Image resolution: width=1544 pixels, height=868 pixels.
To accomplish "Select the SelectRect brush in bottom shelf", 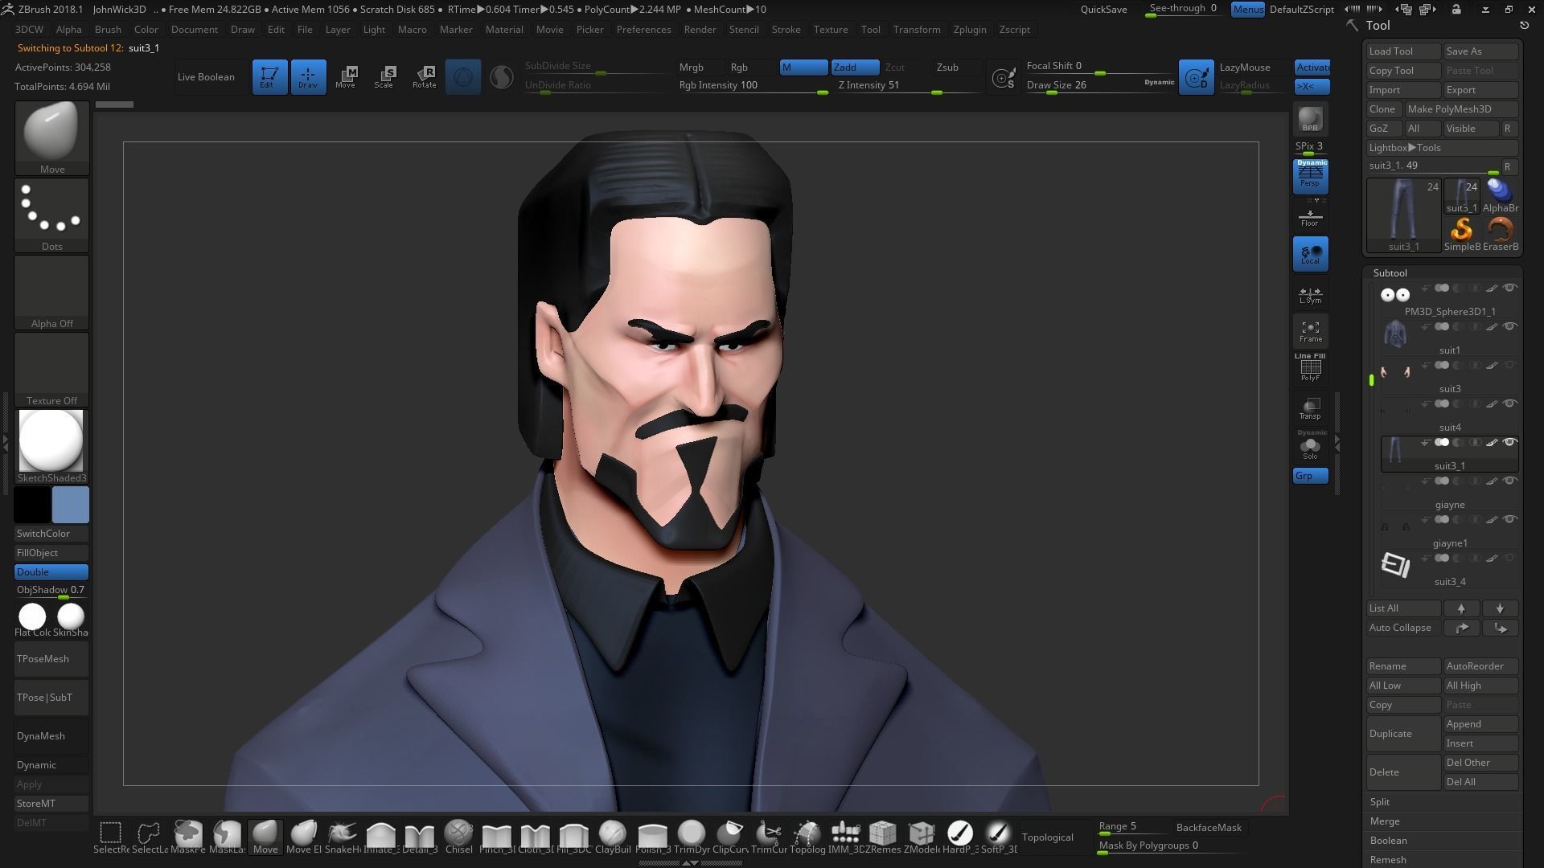I will pyautogui.click(x=111, y=837).
